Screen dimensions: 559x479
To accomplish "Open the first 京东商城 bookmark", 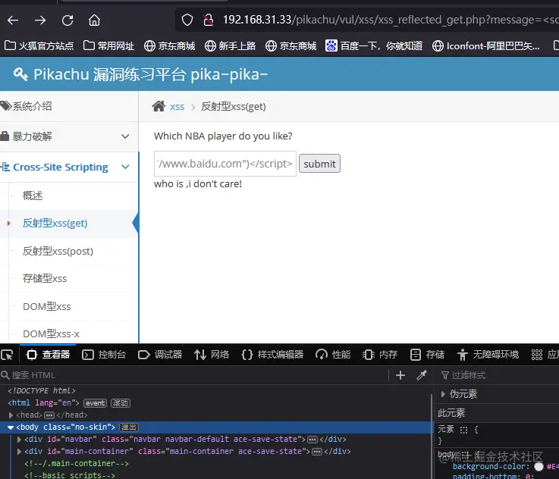I will (170, 45).
